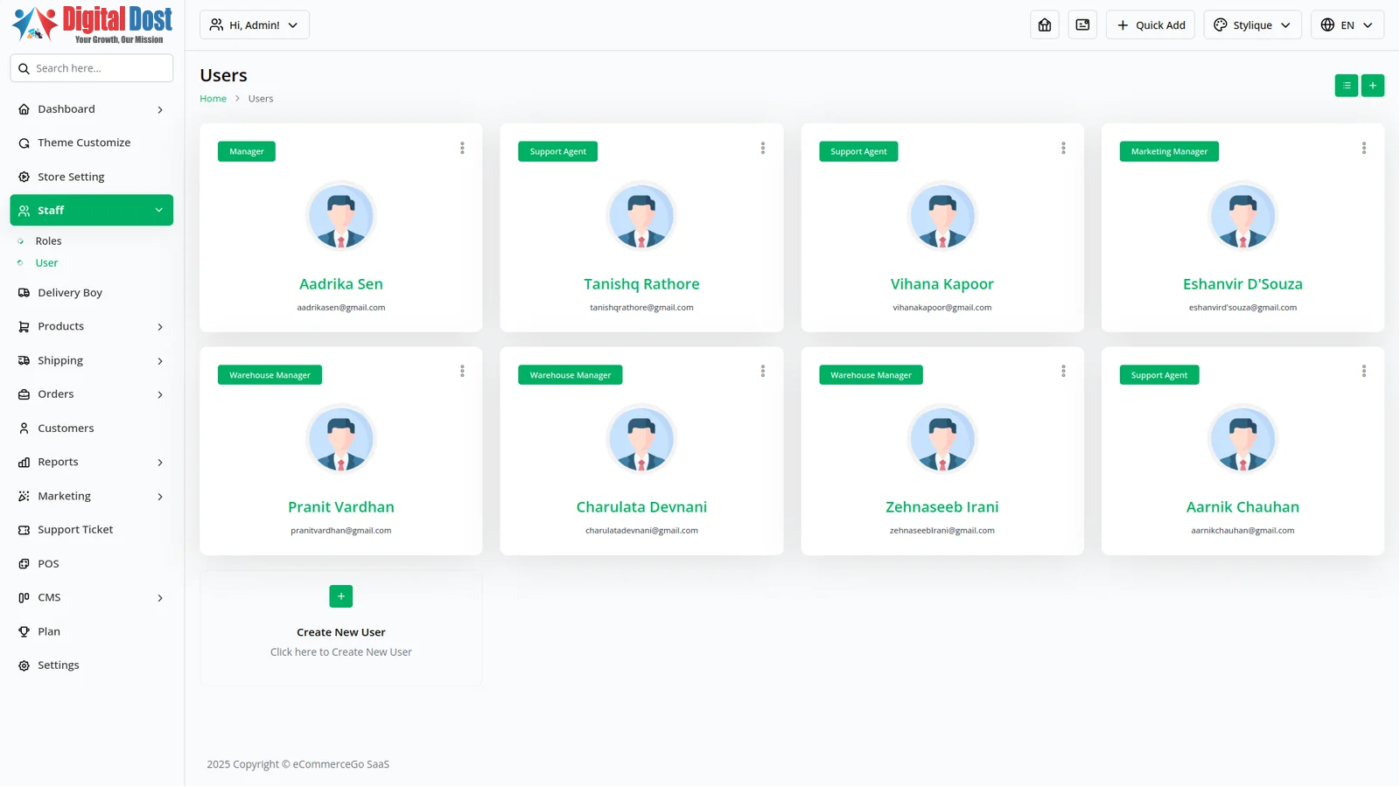Open three-dot menu on Eshanvir D'Souza card
Screen dimensions: 1400x787
(1363, 149)
